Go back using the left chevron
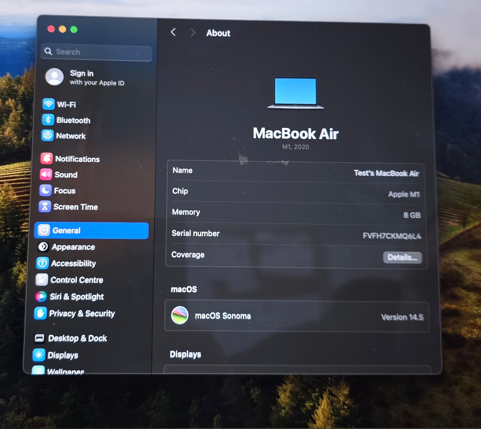Image resolution: width=481 pixels, height=429 pixels. pyautogui.click(x=173, y=32)
